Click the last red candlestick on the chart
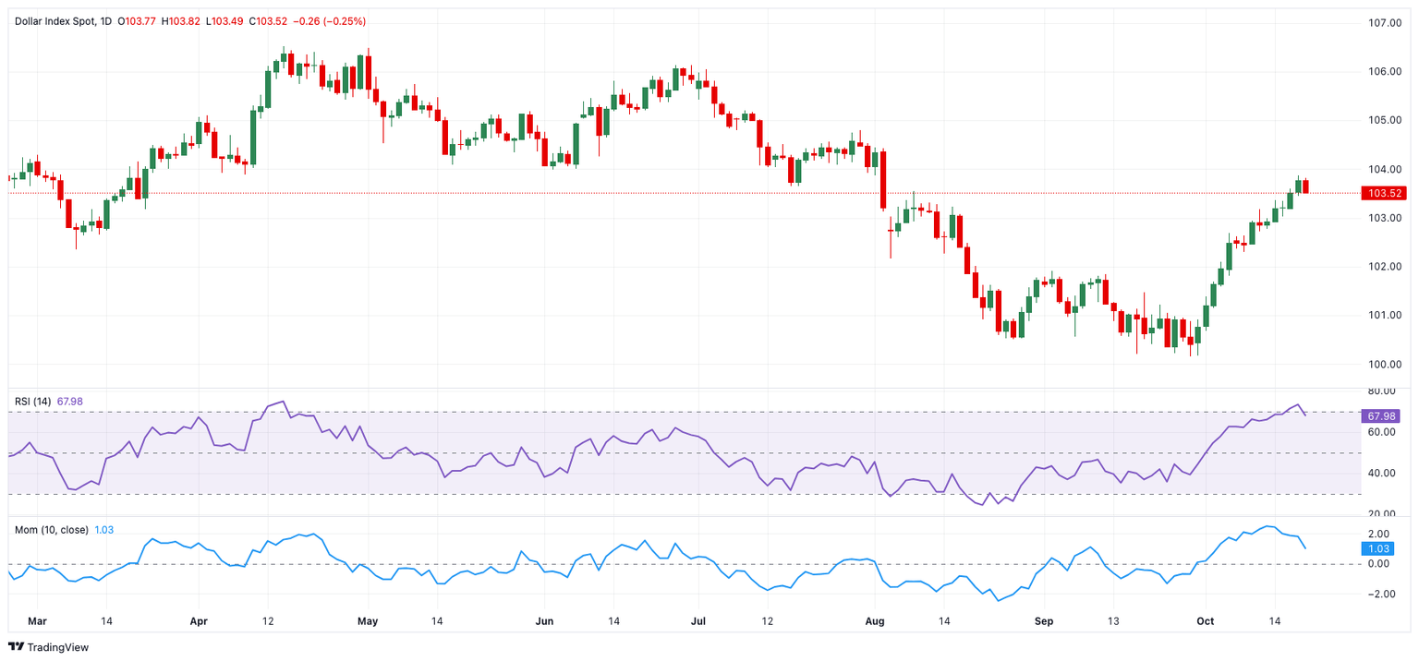This screenshot has height=661, width=1419. pos(1306,186)
